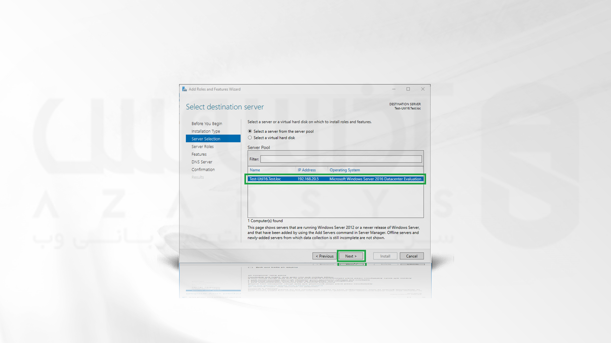
Task: Click the Cancel button to exit wizard
Action: click(x=411, y=256)
